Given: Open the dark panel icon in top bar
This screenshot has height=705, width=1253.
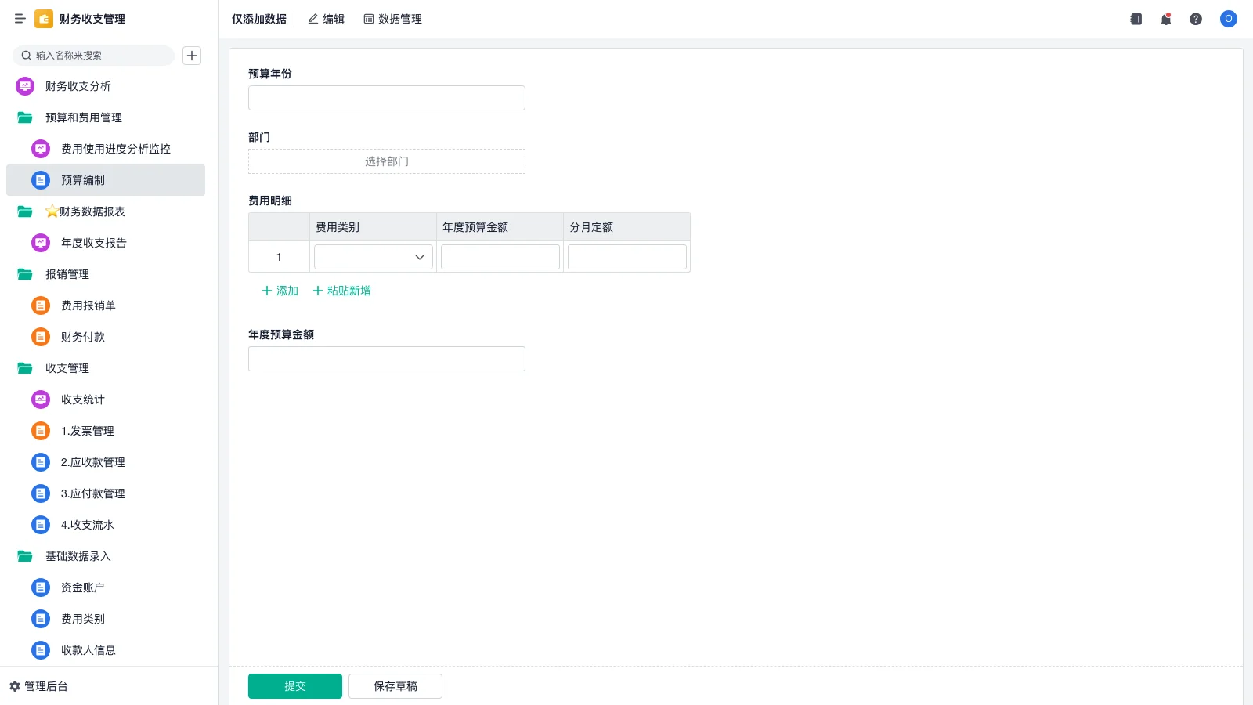Looking at the screenshot, I should [x=1136, y=19].
